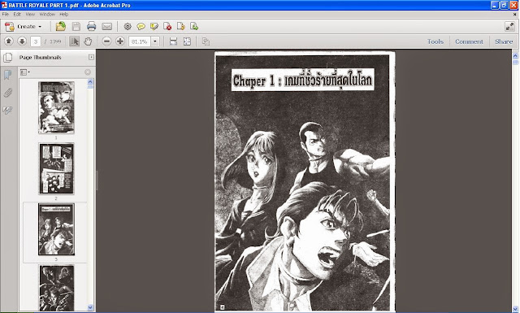Image resolution: width=520 pixels, height=313 pixels.
Task: Click thumbnails scroll down arrow
Action: (90, 307)
